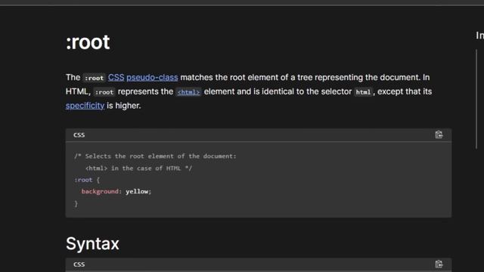Open the CSS link in description
The height and width of the screenshot is (272, 484).
coord(116,77)
